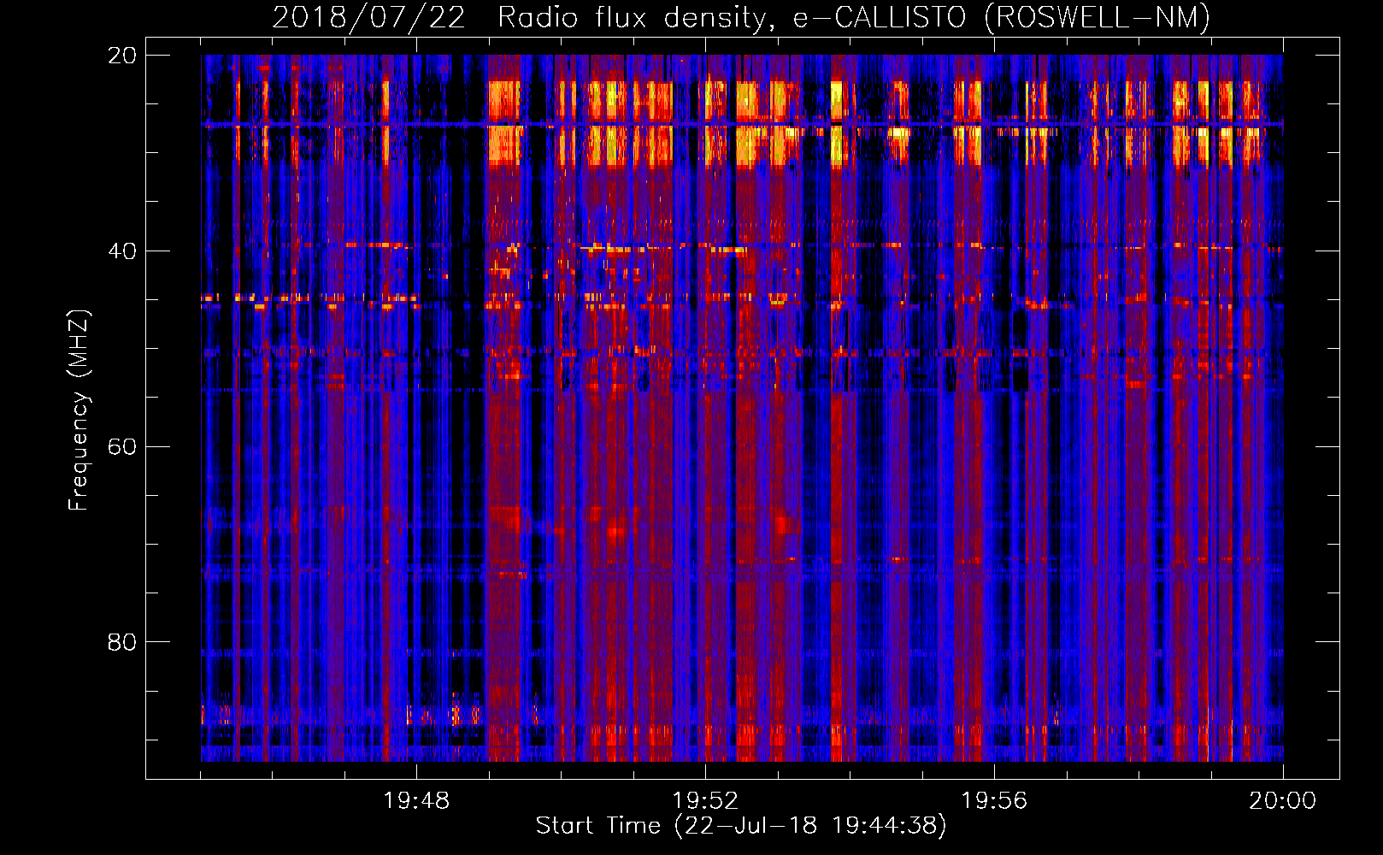Screen dimensions: 1383x855
Task: Click the 60 MHz frequency tick label
Action: (122, 447)
